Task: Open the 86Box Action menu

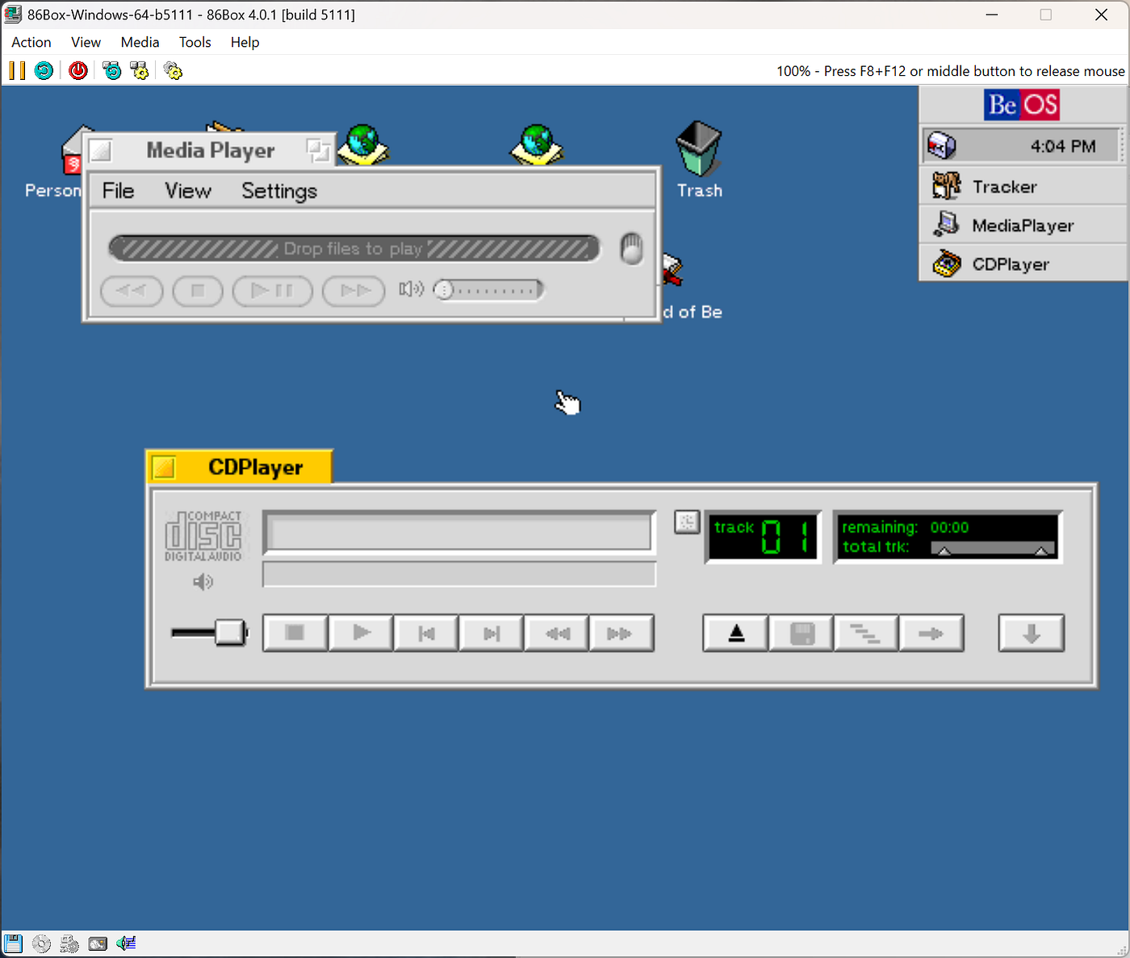Action: 31,42
